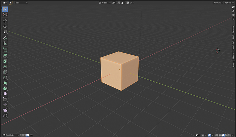Choose the Smooth vertices tool
Viewport: 236px width, 137px height.
[5, 94]
